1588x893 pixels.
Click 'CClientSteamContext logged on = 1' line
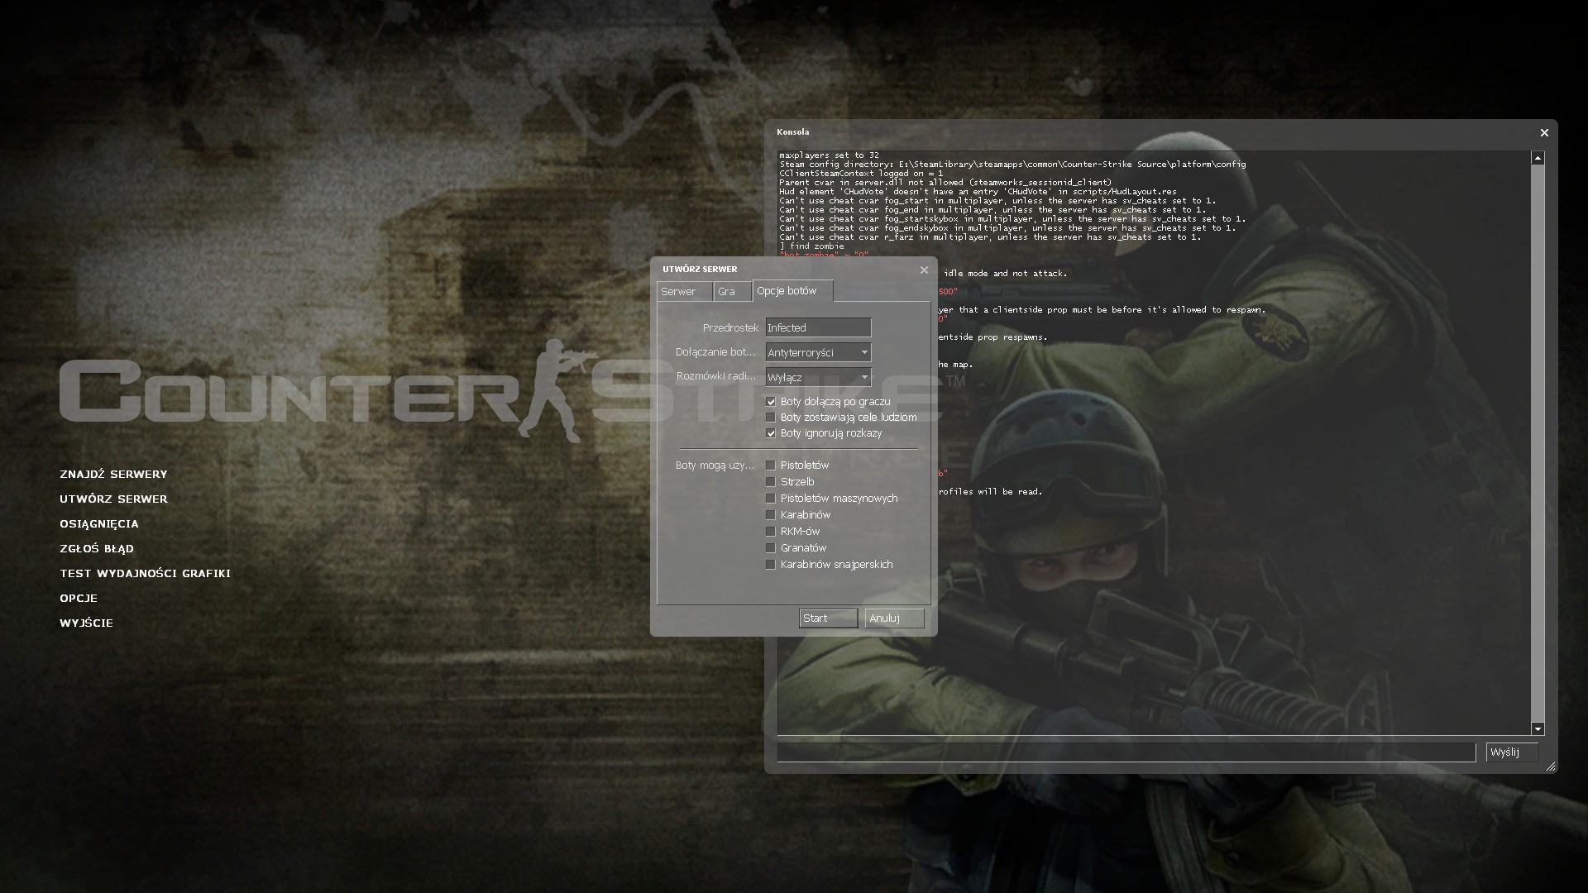coord(861,174)
